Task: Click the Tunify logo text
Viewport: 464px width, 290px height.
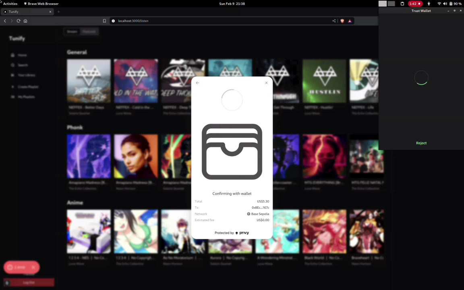Action: point(17,39)
